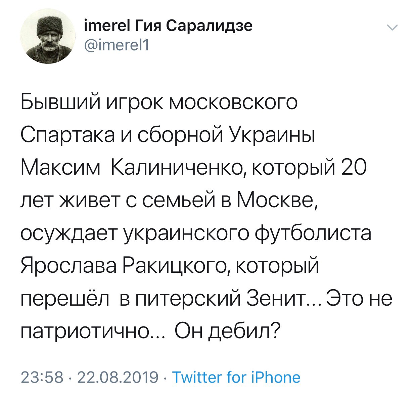417x398 pixels.
Task: Click the phrase Он дебил?
Action: 227,331
